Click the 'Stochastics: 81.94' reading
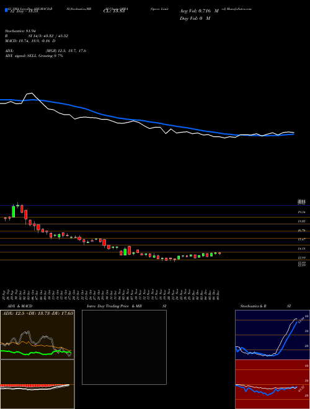 click(x=20, y=31)
